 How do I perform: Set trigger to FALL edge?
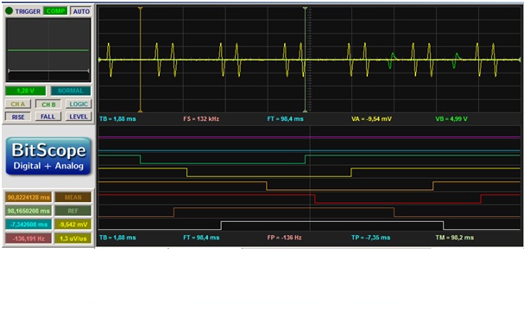click(x=48, y=117)
